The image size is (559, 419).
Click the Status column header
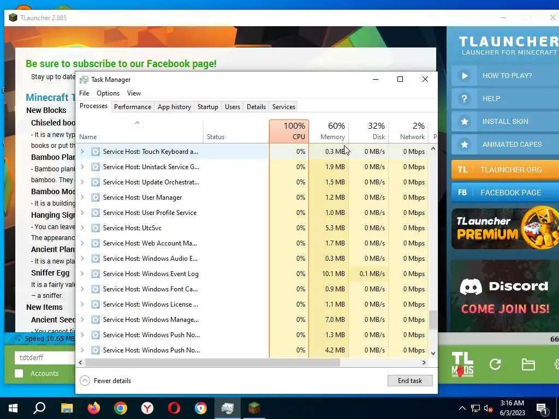point(236,131)
